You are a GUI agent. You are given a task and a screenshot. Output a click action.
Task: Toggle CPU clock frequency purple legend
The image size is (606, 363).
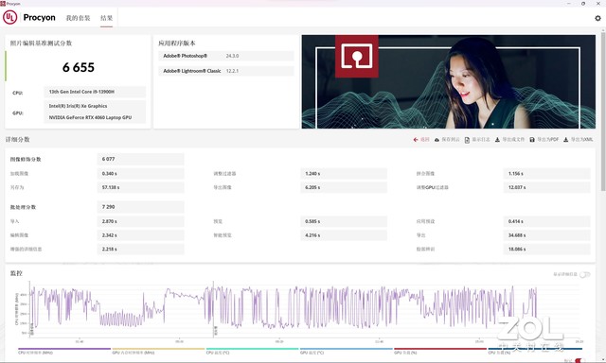64,351
